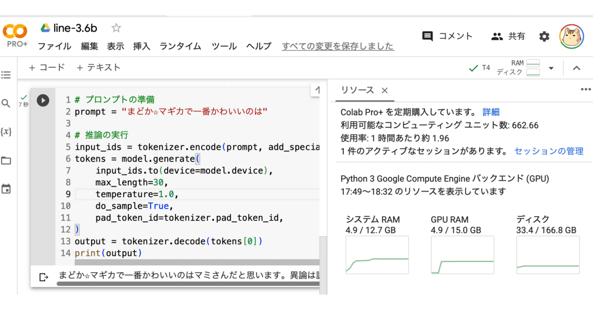Screen dimensions: 593x310
Task: Open the ファイル menu
Action: pyautogui.click(x=55, y=46)
